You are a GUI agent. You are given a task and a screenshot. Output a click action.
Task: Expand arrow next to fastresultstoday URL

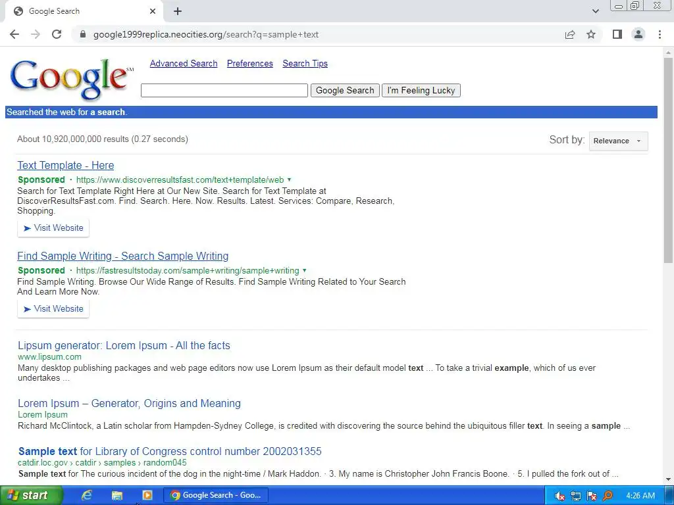304,270
